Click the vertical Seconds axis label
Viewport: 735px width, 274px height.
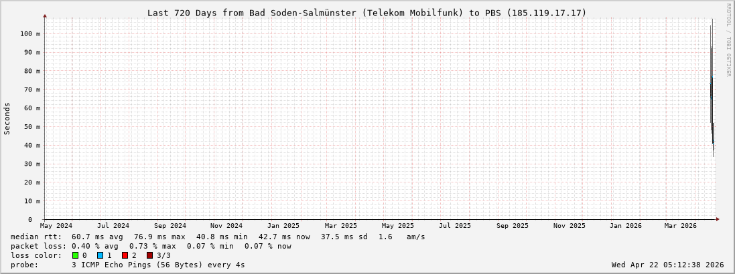pyautogui.click(x=7, y=118)
